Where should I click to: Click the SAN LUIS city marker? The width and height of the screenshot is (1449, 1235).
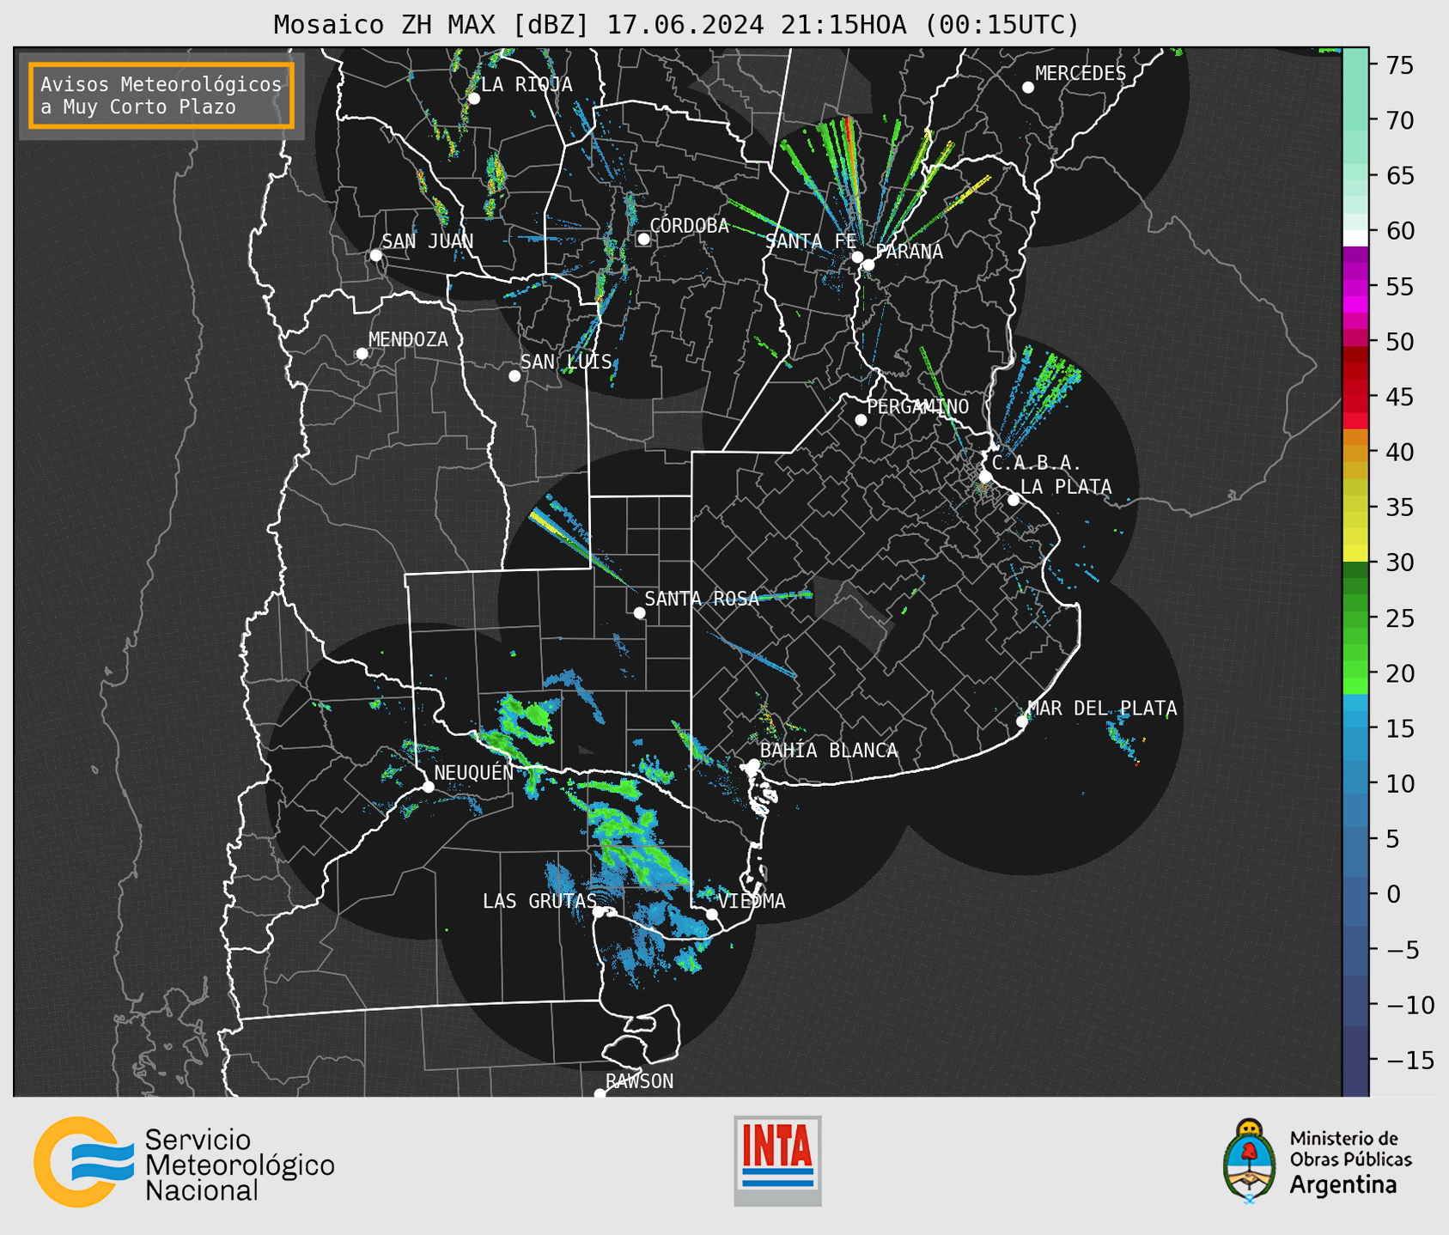[x=514, y=376]
